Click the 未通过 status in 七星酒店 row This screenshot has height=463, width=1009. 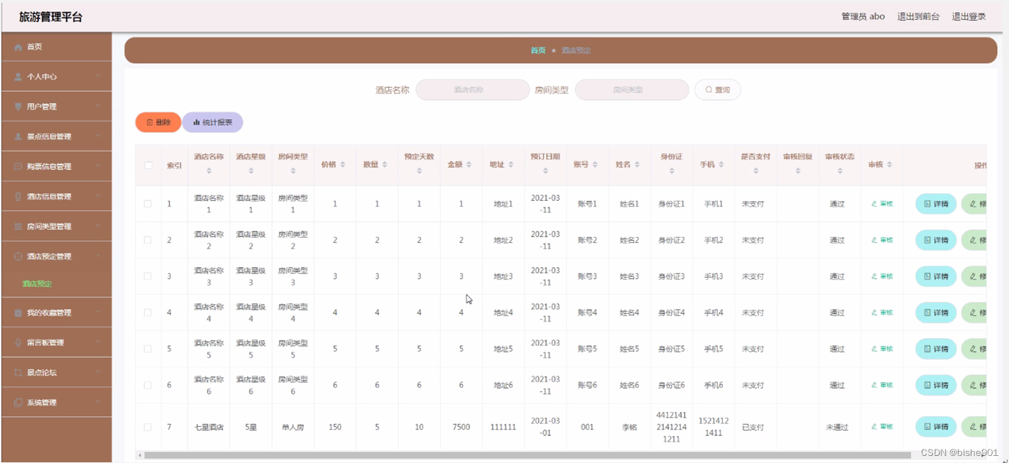click(837, 427)
